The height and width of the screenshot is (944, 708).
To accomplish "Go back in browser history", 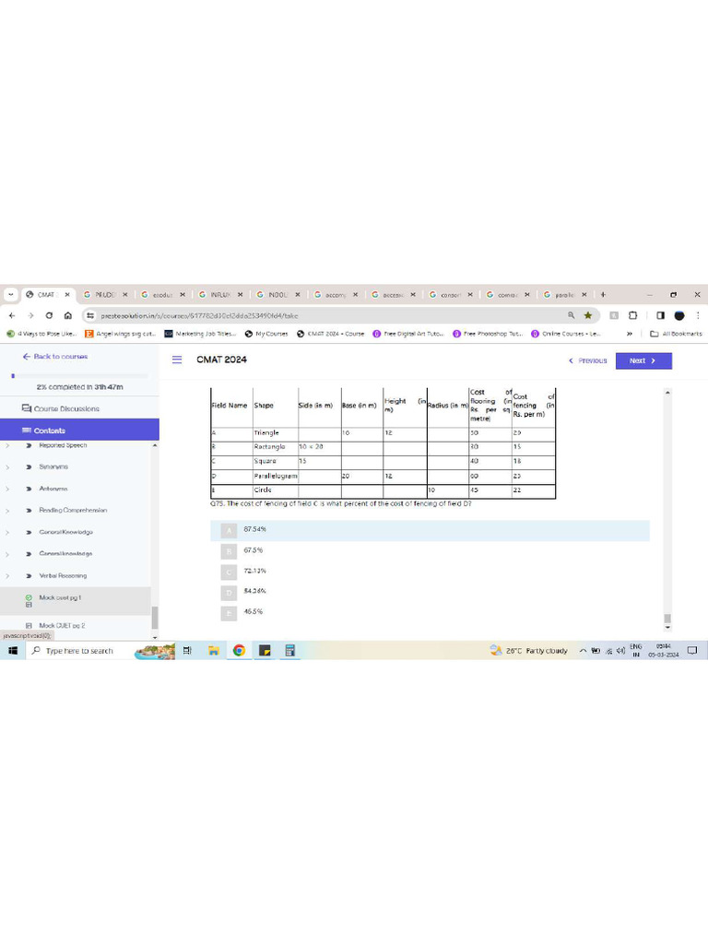I will click(12, 315).
